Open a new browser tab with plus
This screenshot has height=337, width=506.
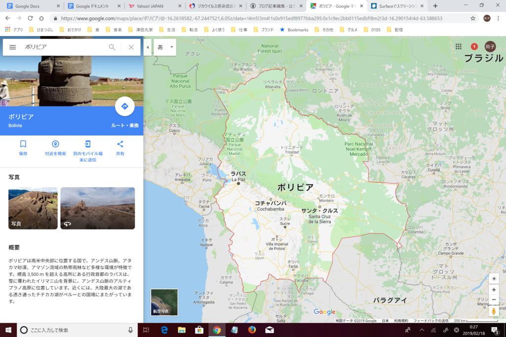coord(435,6)
